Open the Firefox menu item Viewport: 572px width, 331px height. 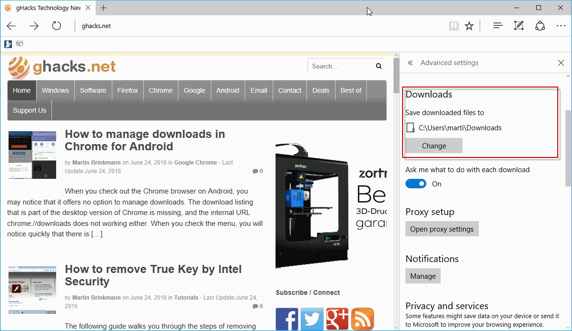coord(128,90)
